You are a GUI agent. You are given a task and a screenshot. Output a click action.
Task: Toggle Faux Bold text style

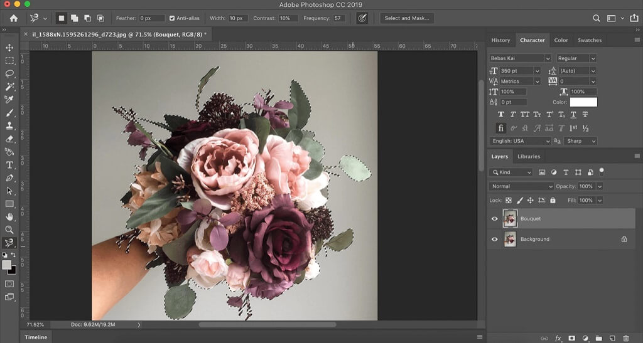[500, 114]
